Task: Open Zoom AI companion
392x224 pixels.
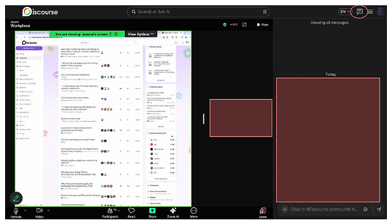Action: coord(173,213)
